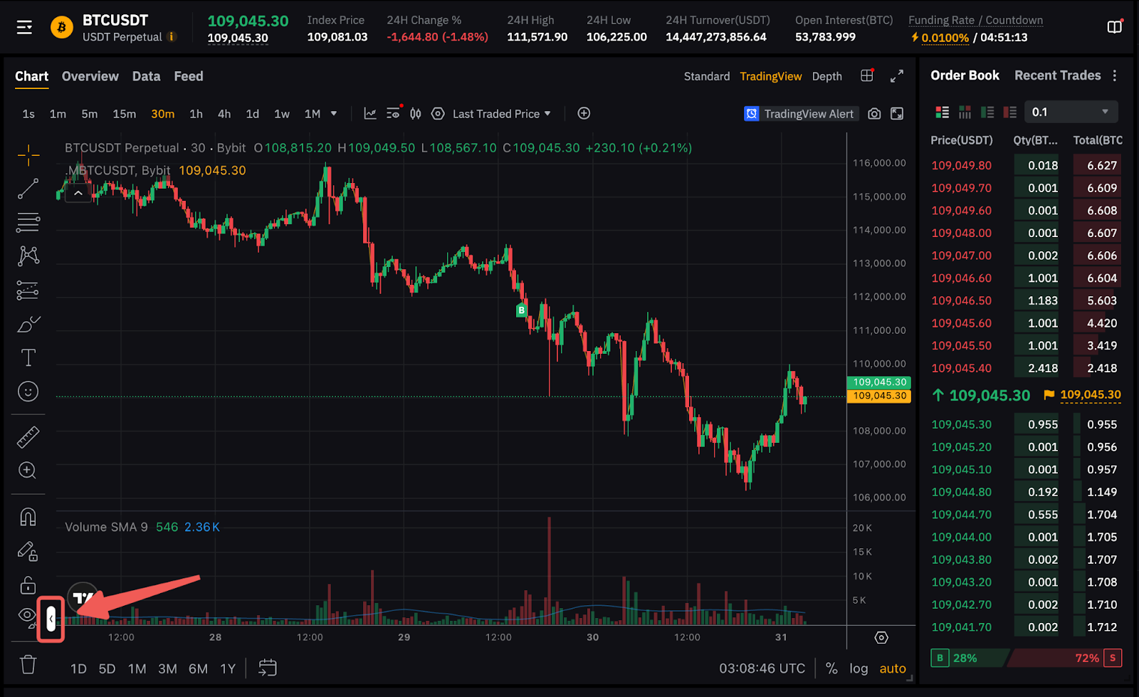Pick the ruler measure tool

coord(28,436)
